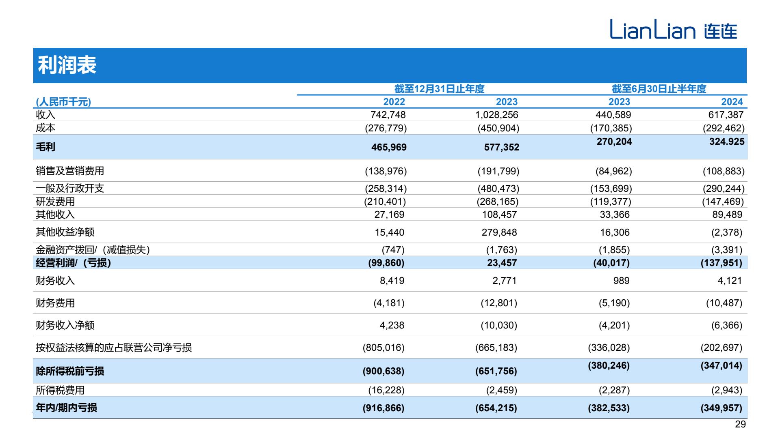This screenshot has height=438, width=780.
Task: Click the gross profit value 270,204
Action: (614, 142)
